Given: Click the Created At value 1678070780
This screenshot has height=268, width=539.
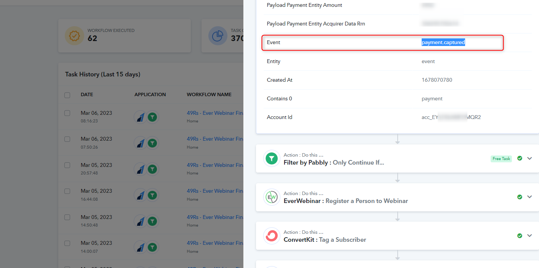Looking at the screenshot, I should 437,80.
